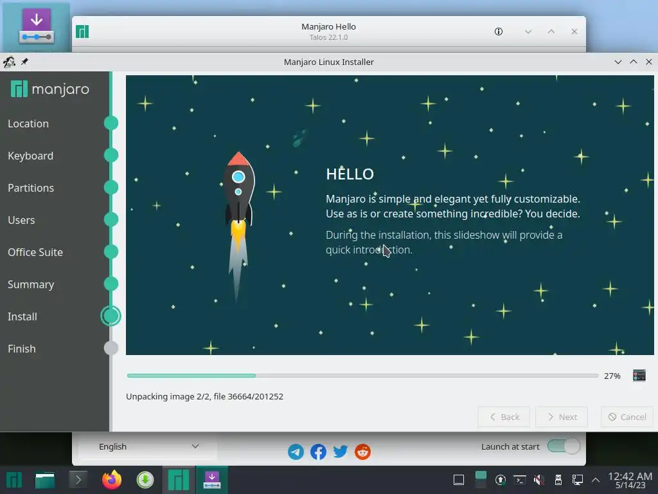
Task: Select the Location step in the sidebar
Action: 28,123
